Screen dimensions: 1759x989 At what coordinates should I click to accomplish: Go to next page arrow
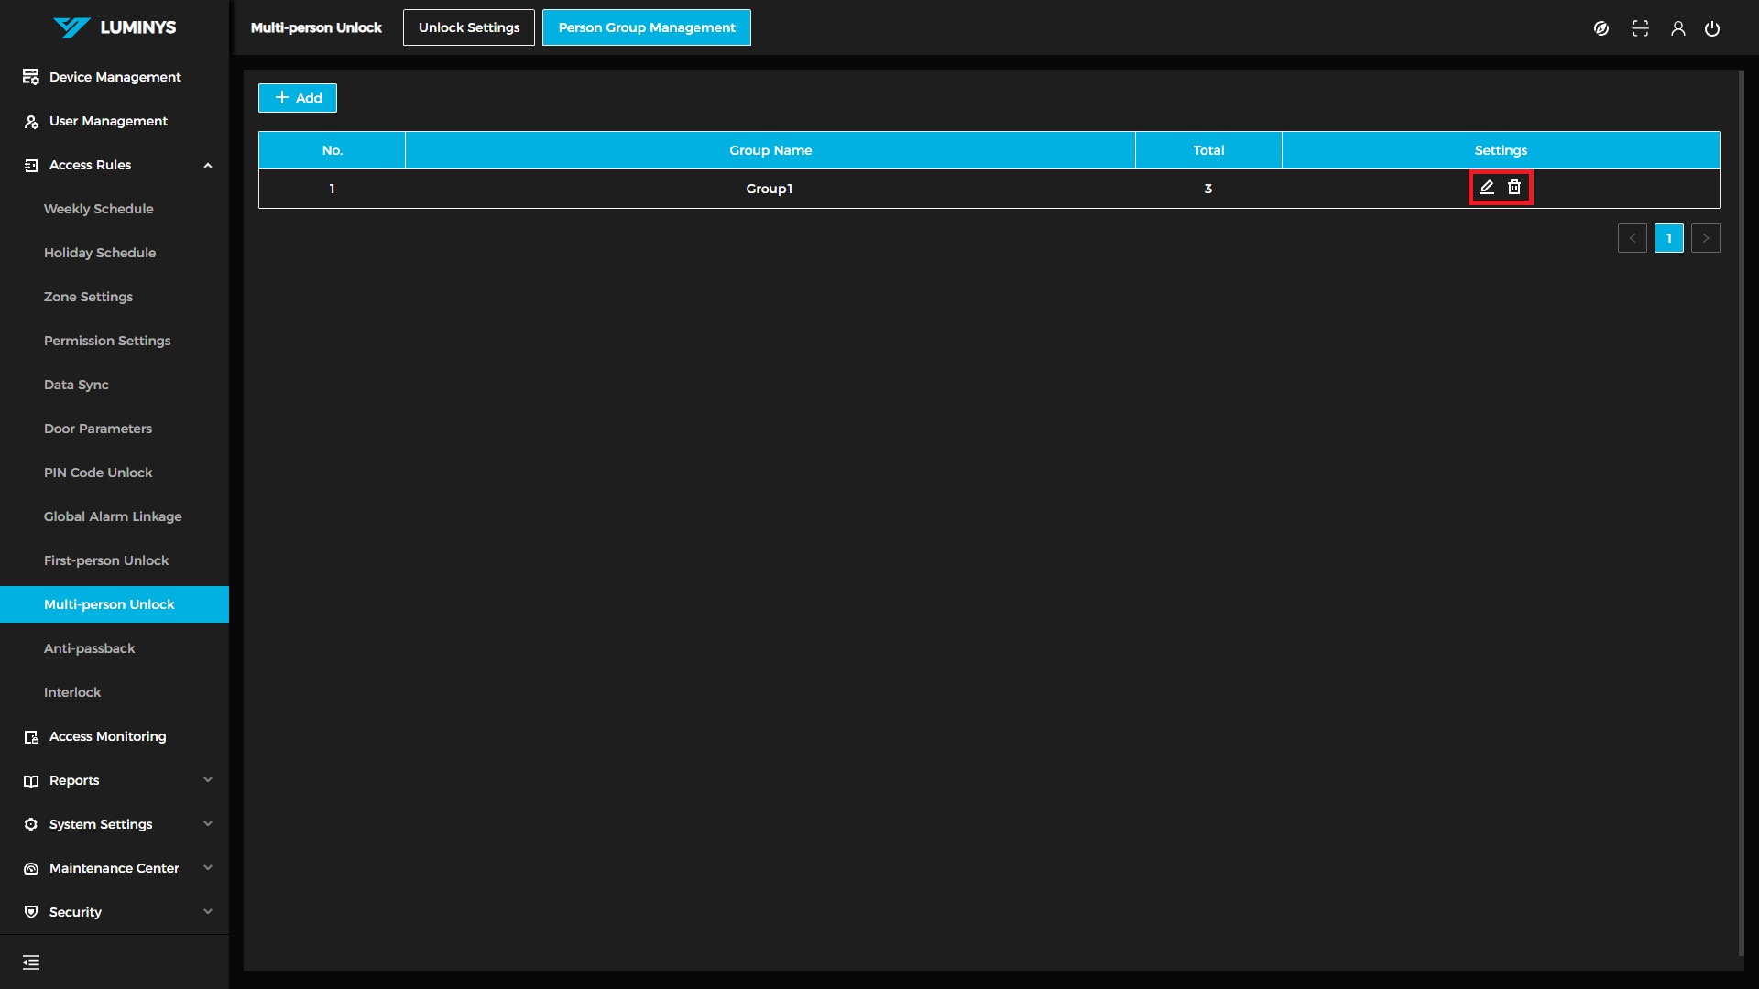pyautogui.click(x=1705, y=238)
